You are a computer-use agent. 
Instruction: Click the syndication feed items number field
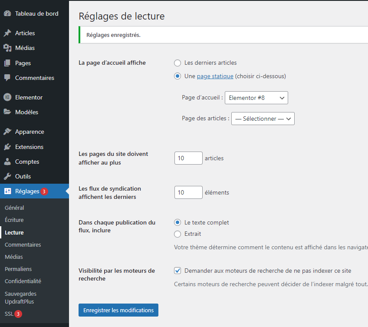click(x=188, y=192)
